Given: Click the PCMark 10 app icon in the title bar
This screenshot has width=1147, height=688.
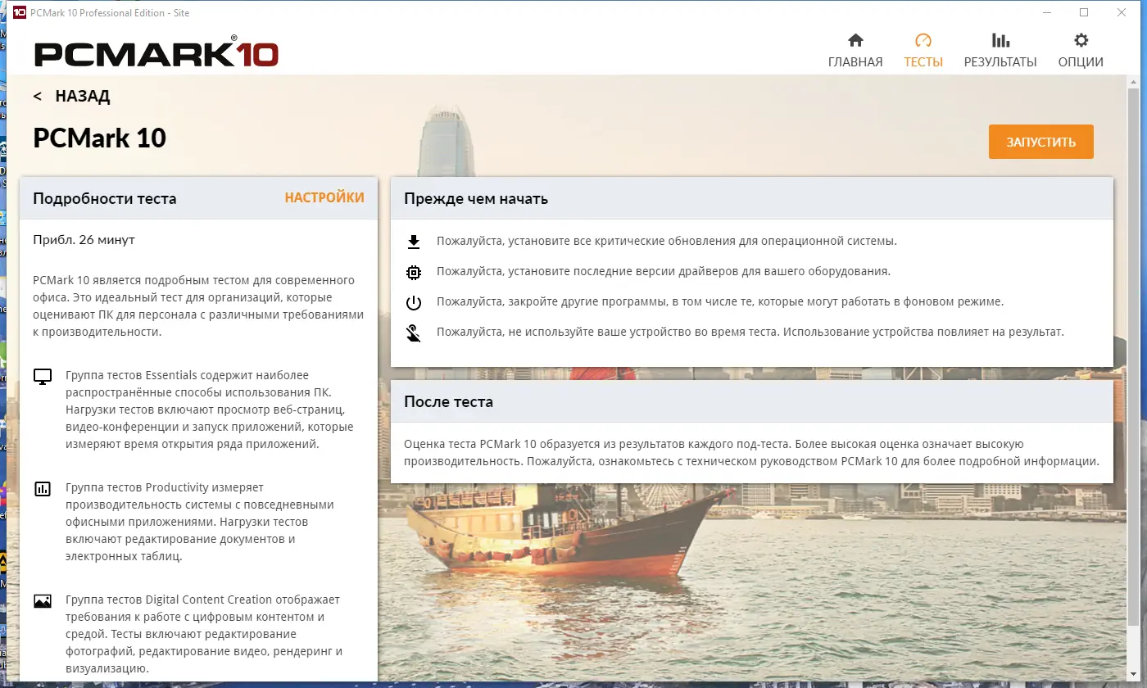Looking at the screenshot, I should [20, 12].
